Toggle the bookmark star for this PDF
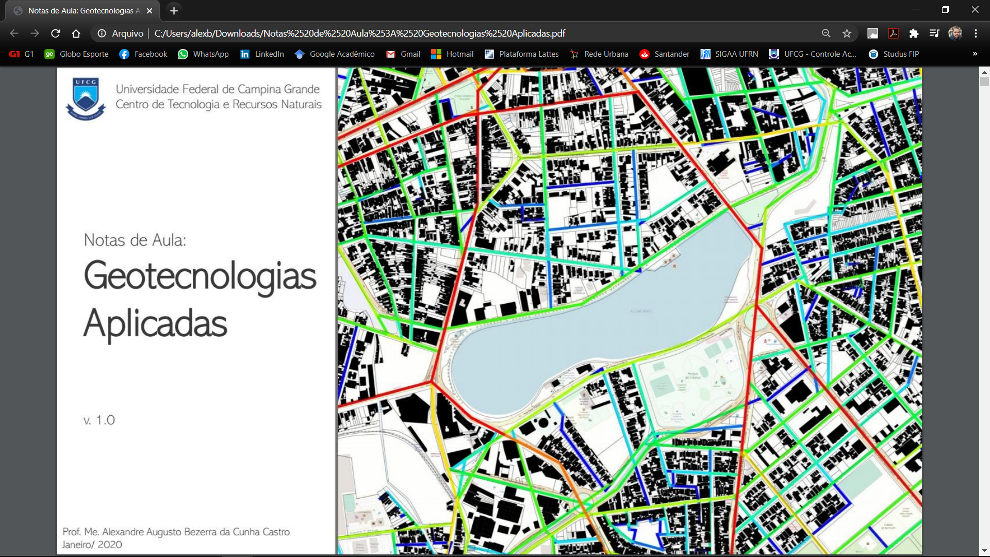Viewport: 990px width, 557px height. coord(846,33)
